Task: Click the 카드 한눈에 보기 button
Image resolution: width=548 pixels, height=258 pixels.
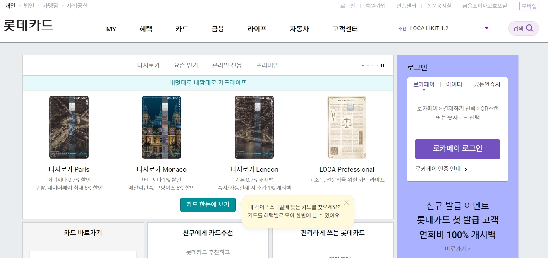Action: [208, 205]
